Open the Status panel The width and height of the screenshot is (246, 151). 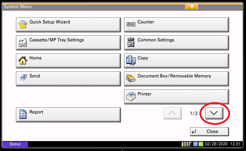pyautogui.click(x=15, y=144)
